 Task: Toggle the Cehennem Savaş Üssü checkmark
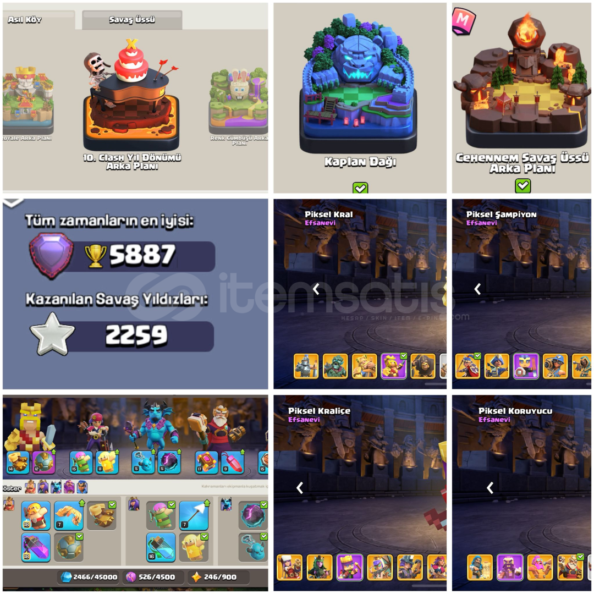[x=523, y=186]
